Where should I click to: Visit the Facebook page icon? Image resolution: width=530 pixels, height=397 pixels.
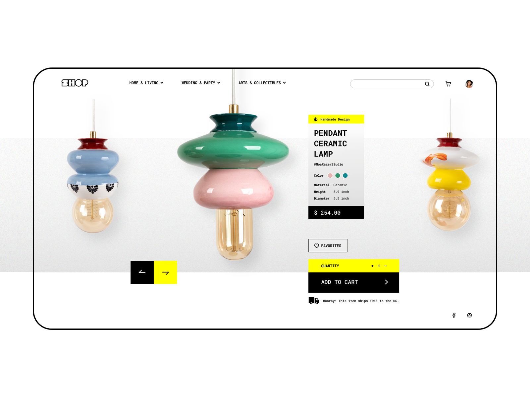(454, 315)
